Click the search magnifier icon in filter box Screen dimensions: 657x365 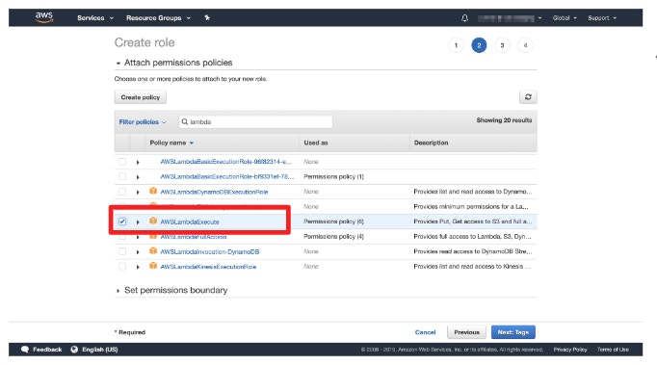pos(185,122)
